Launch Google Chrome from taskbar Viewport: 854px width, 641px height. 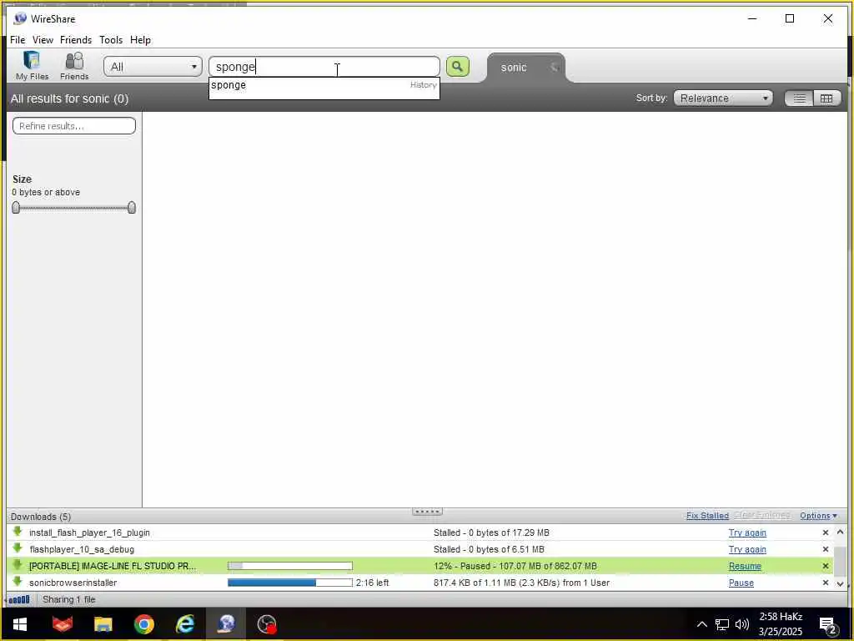pos(144,624)
